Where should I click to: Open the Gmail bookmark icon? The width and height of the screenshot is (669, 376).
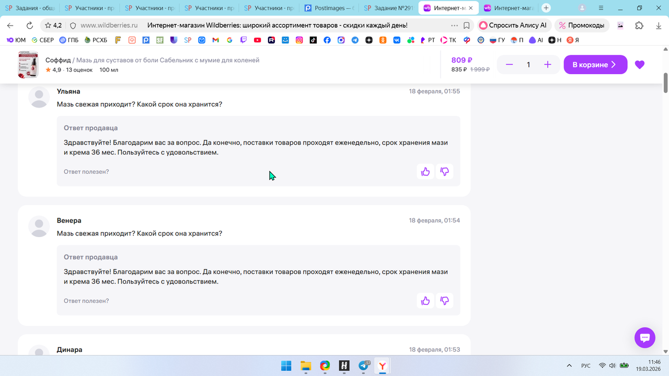215,40
